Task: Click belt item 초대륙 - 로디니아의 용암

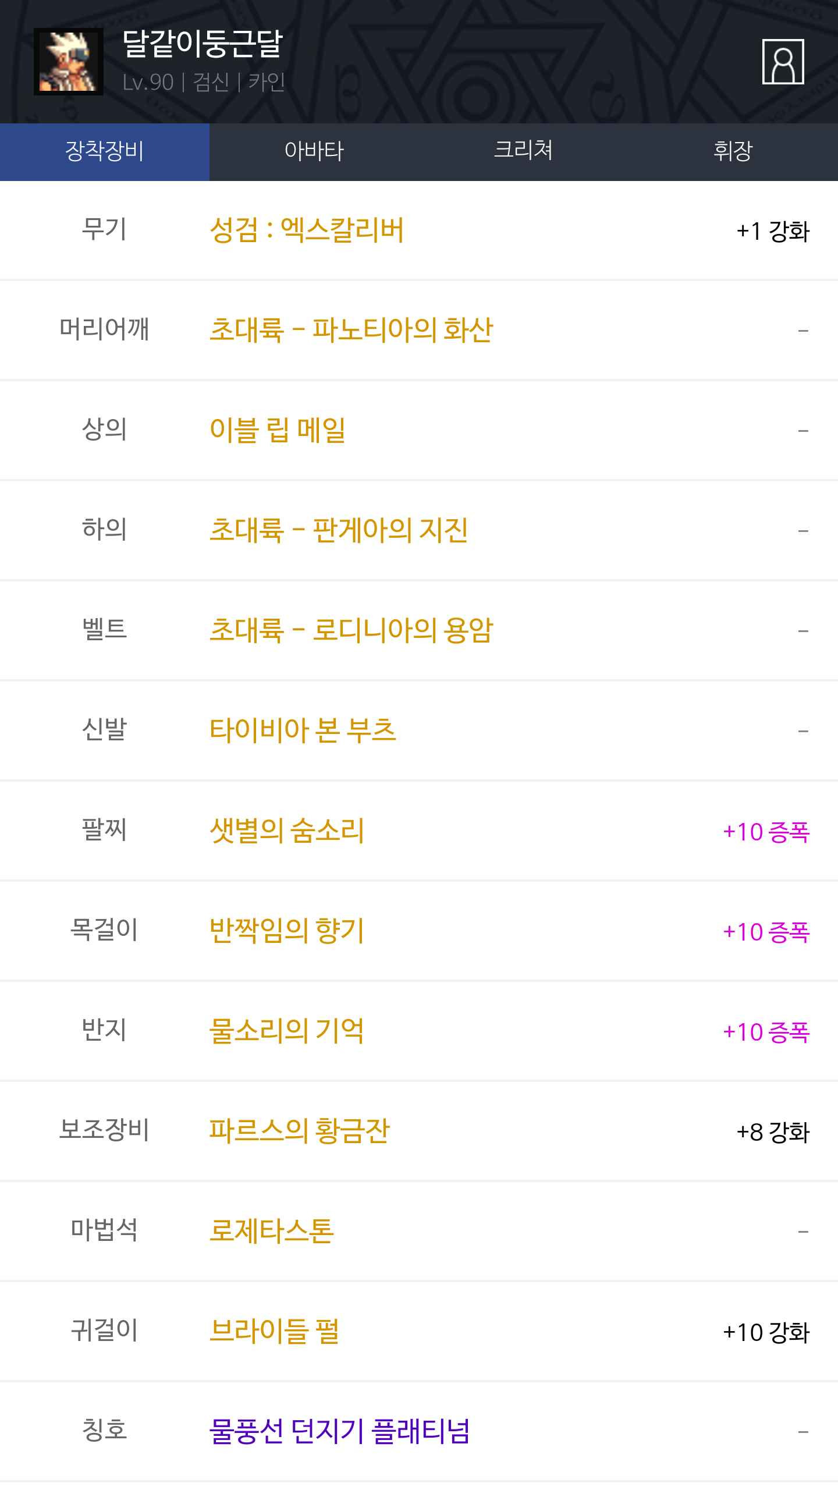Action: coord(351,630)
